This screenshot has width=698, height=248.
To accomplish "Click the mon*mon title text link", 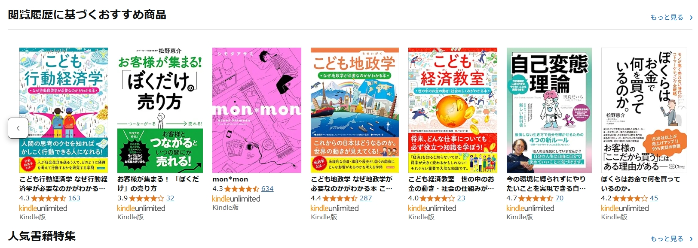I will coord(230,179).
